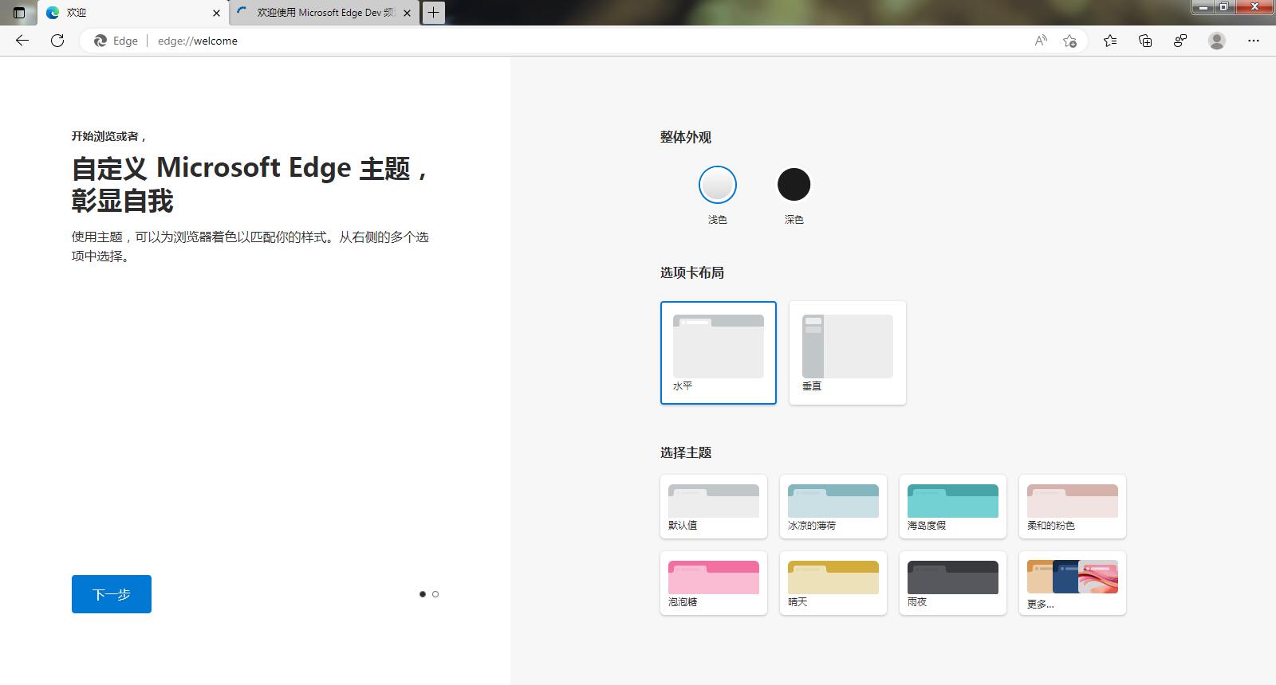
Task: Open Settings and more ellipsis menu
Action: (x=1254, y=41)
